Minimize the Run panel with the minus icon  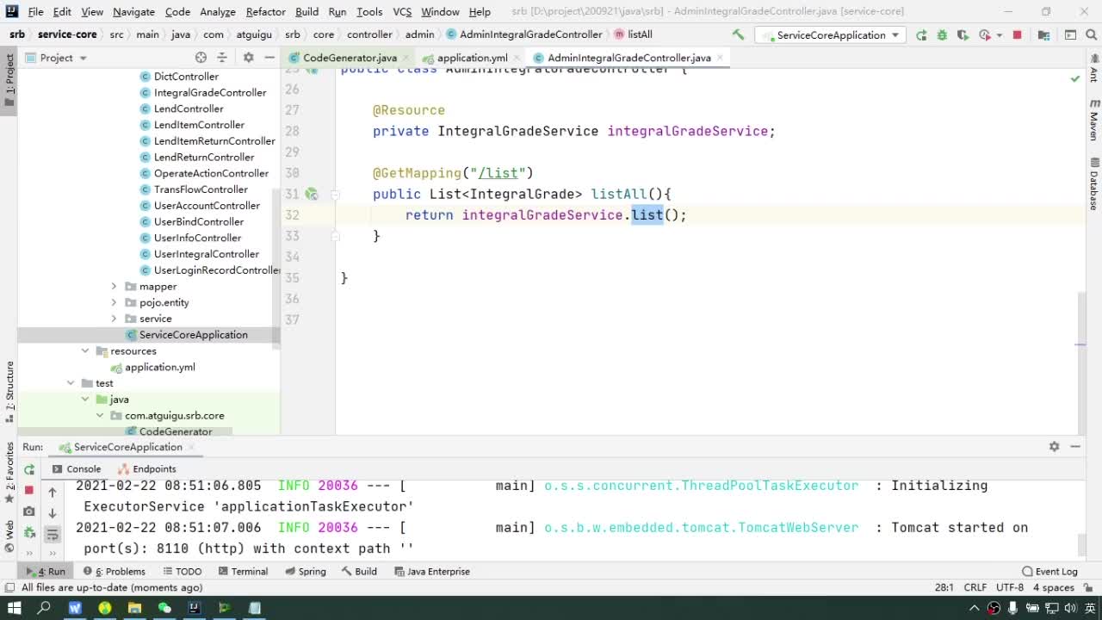(x=1075, y=446)
